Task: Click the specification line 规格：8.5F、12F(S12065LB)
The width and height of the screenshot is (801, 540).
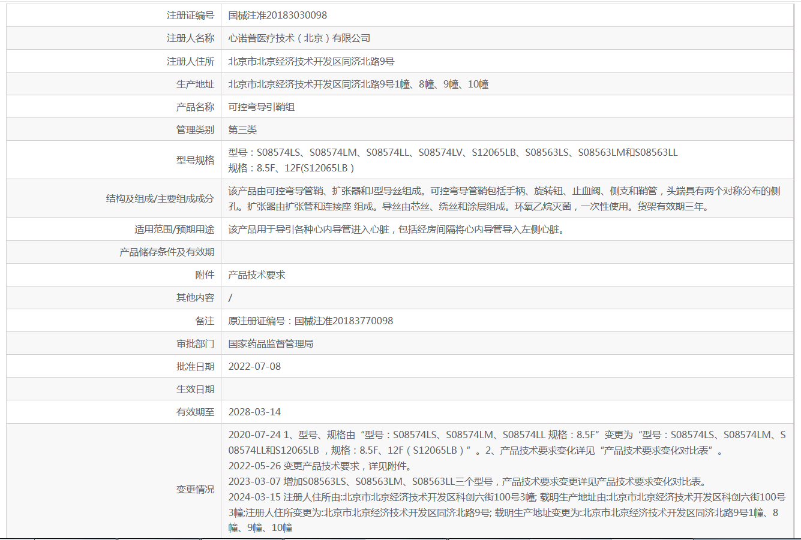Action: click(291, 168)
